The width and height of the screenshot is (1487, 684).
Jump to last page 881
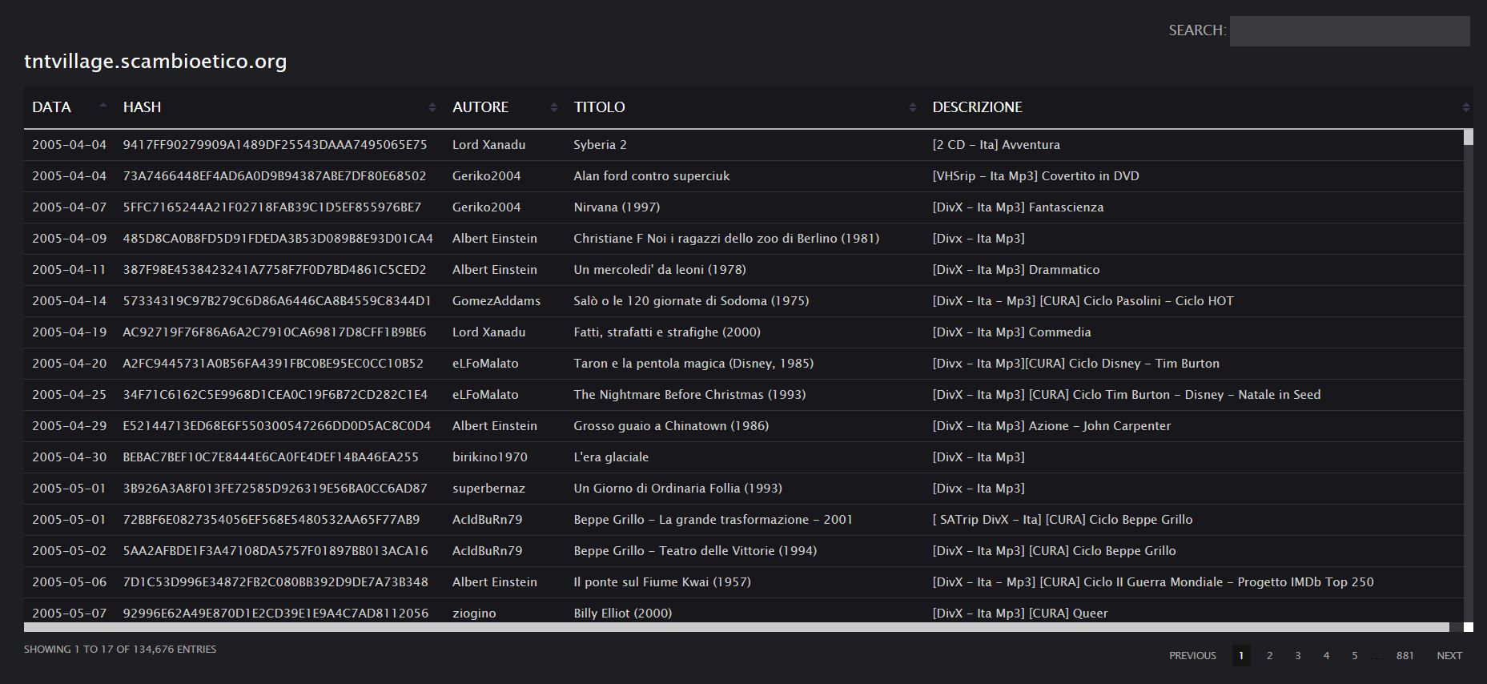pos(1405,655)
